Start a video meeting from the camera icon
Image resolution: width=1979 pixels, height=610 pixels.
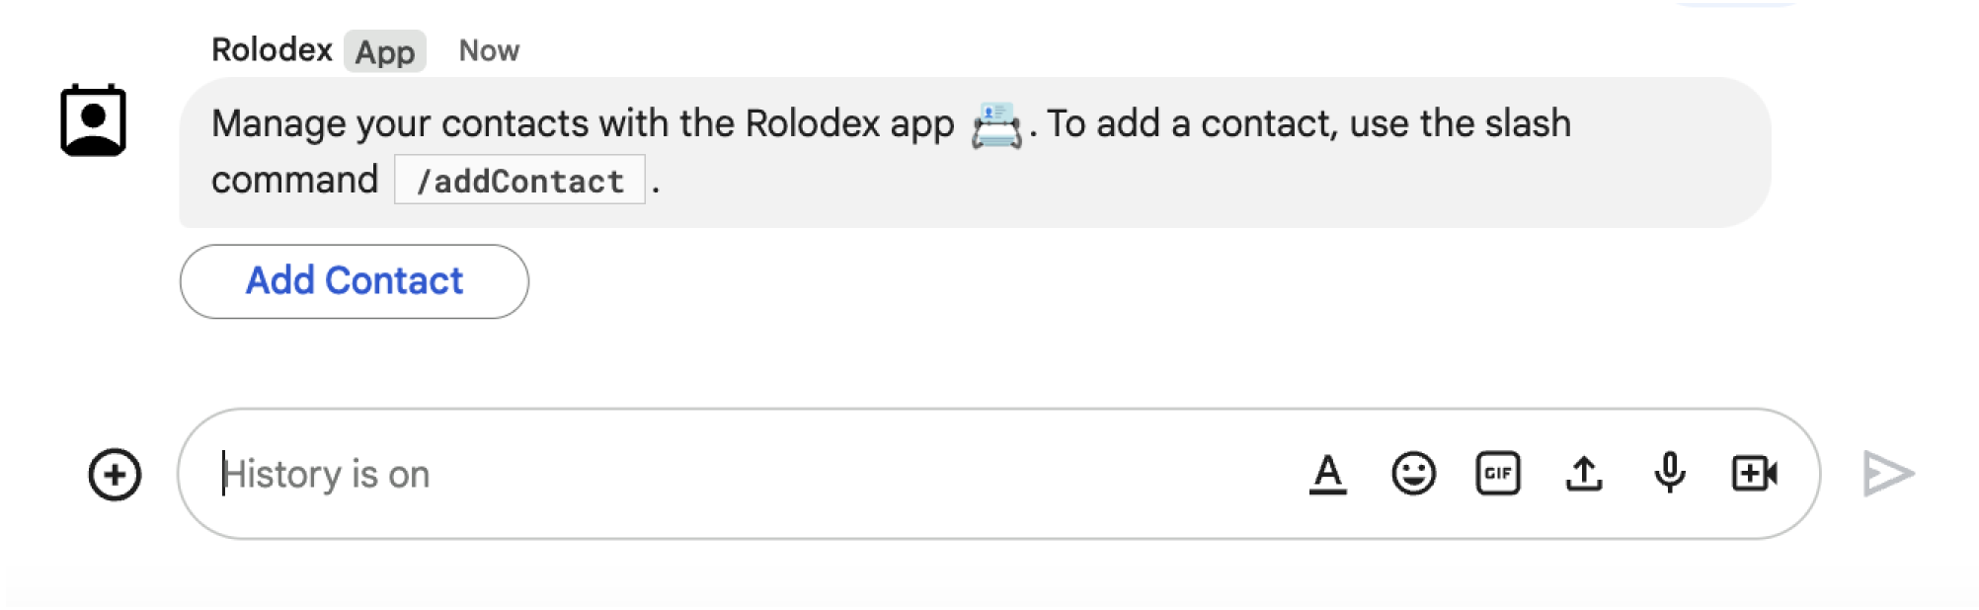click(1754, 475)
